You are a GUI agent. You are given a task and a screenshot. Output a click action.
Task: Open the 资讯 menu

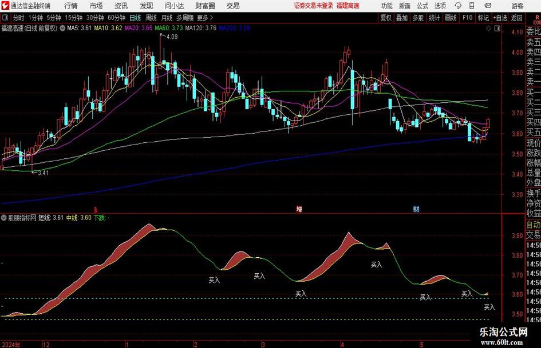[121, 6]
